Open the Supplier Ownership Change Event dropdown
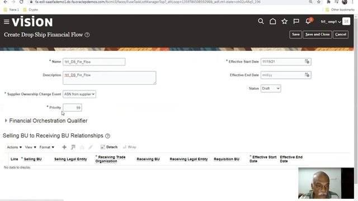Image resolution: width=358 pixels, height=201 pixels. [x=79, y=94]
